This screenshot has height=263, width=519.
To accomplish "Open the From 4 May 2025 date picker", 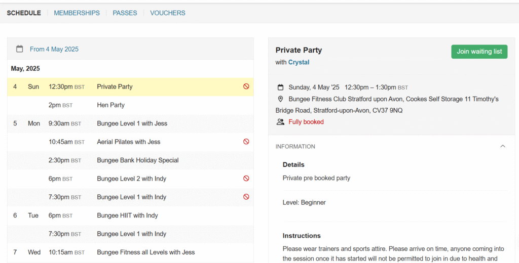I will point(54,49).
